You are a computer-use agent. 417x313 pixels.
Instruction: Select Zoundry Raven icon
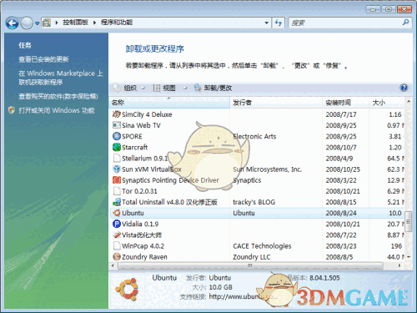pos(117,256)
